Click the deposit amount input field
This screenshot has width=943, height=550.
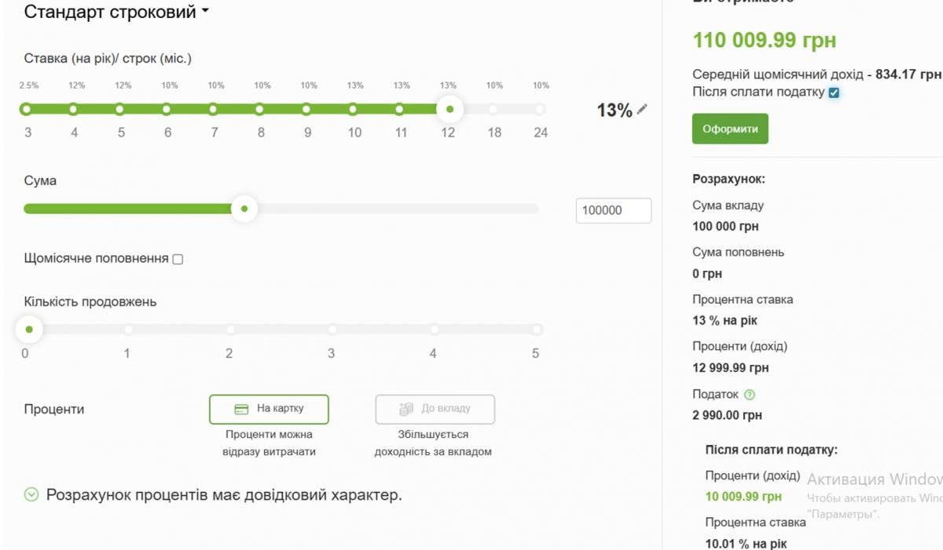[613, 210]
